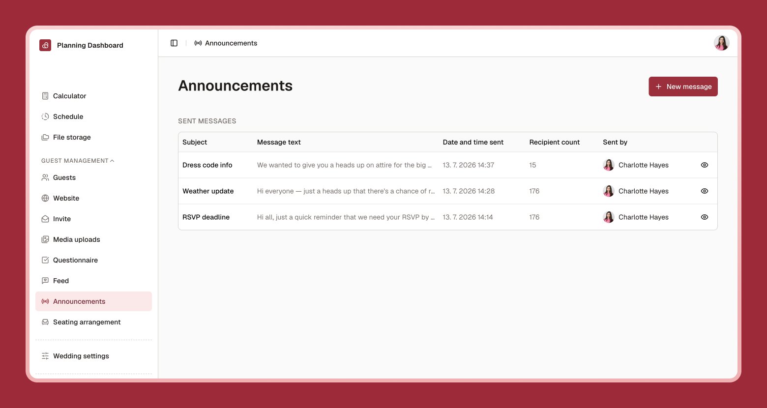Click Charlotte Hayes name in Weather update row
Viewport: 767px width, 408px height.
(x=644, y=191)
